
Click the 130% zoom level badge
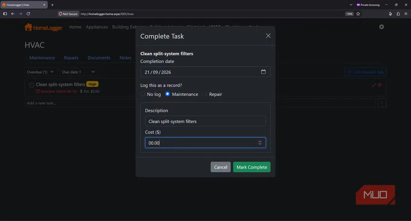(349, 14)
